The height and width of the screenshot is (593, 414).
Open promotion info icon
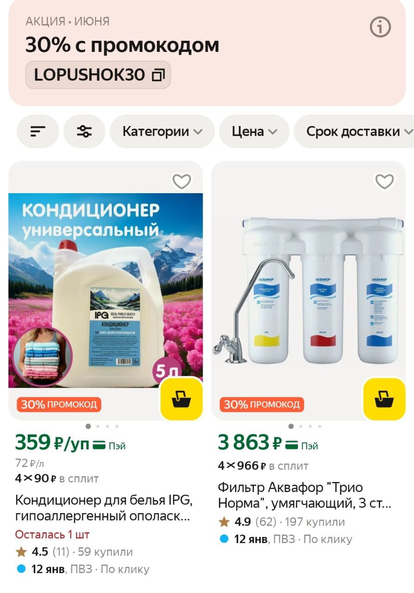pyautogui.click(x=380, y=28)
